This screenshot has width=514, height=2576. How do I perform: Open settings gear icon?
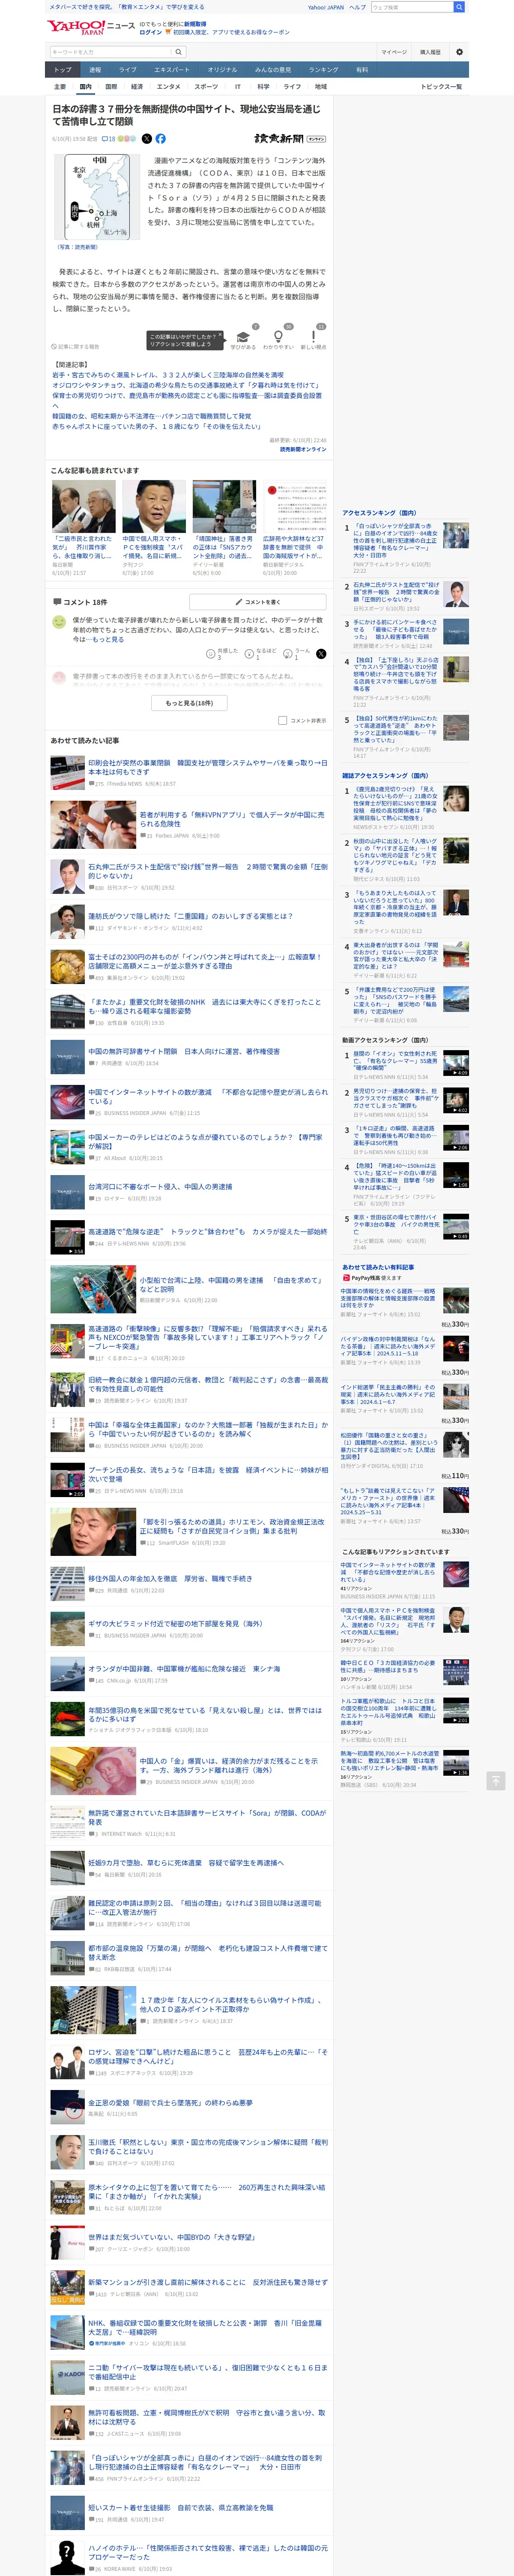point(459,52)
